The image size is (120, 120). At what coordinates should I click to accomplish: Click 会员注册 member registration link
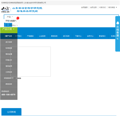tap(93, 7)
